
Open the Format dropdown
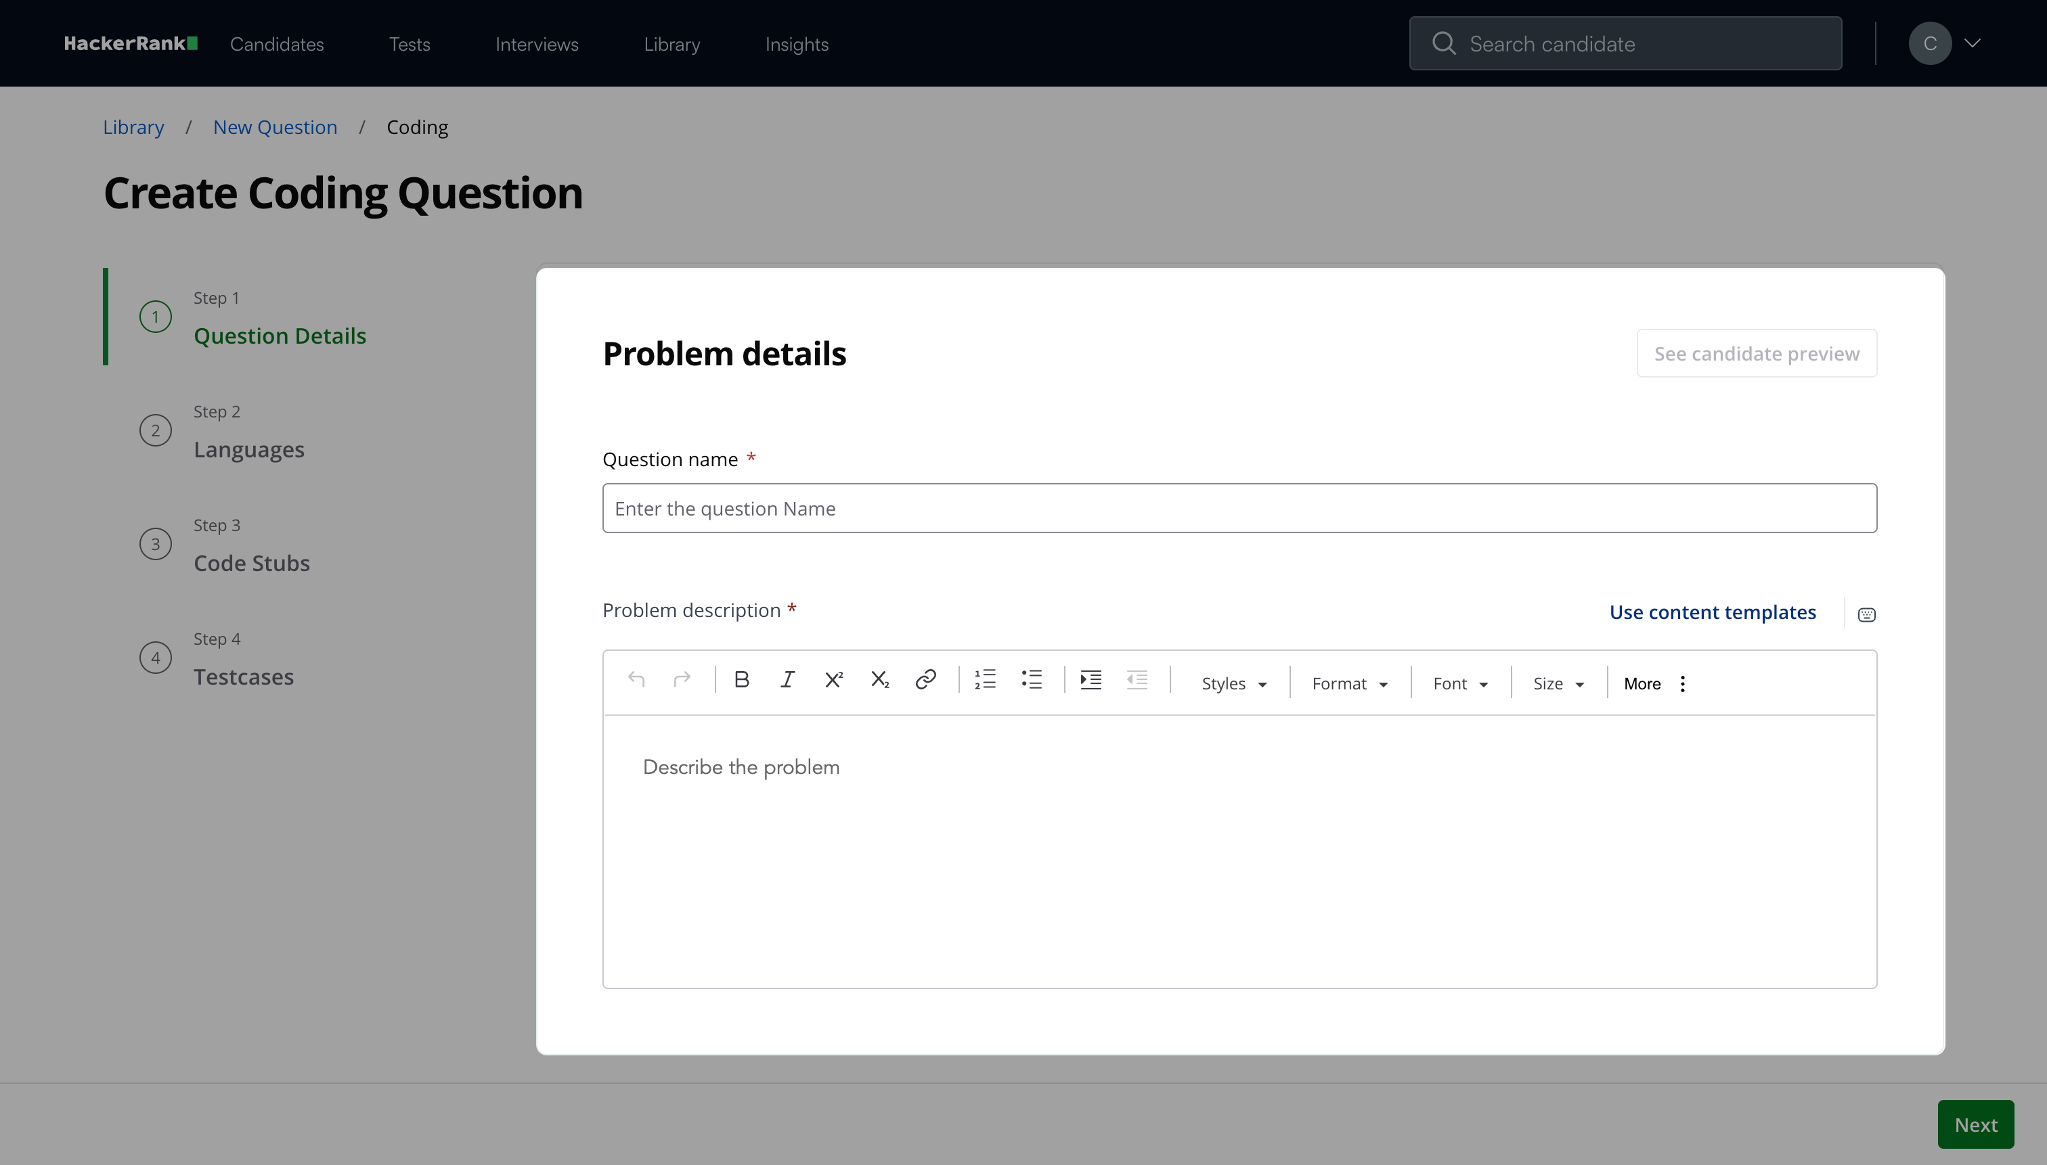click(1349, 684)
